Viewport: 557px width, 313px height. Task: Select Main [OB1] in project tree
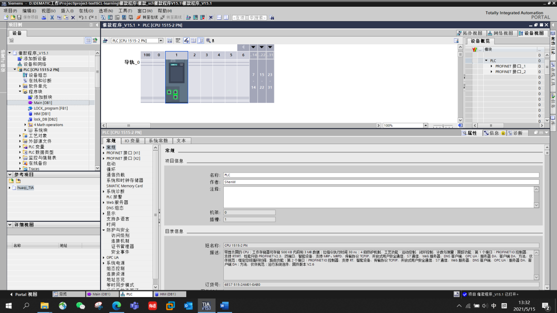43,103
